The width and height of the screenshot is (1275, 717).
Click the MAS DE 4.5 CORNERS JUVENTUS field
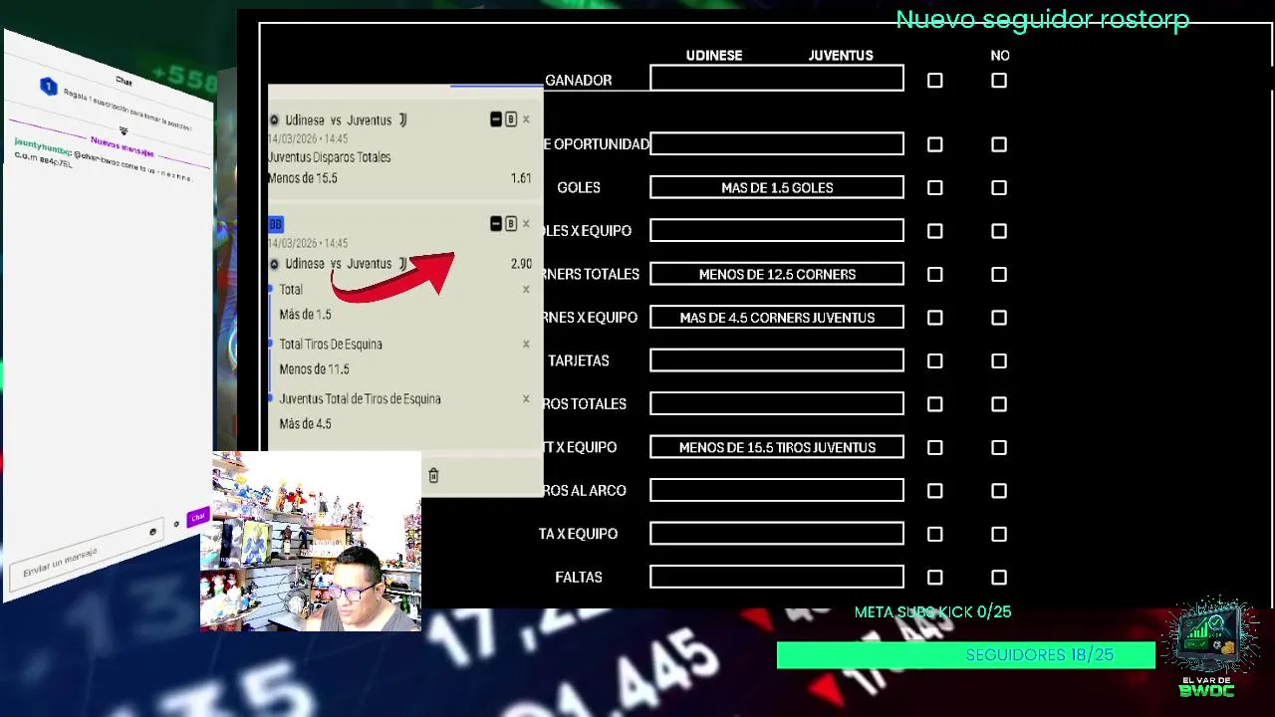(777, 317)
